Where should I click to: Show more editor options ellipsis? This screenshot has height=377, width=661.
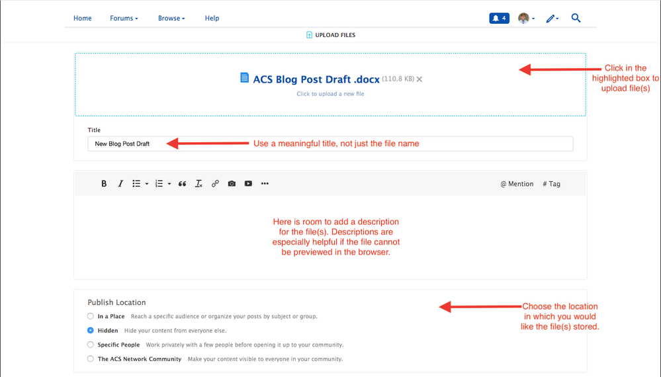click(x=265, y=184)
